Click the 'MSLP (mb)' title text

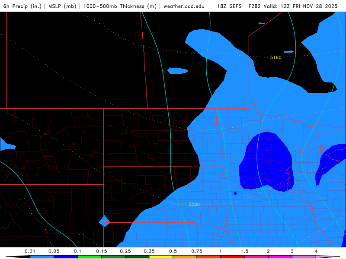pyautogui.click(x=62, y=6)
